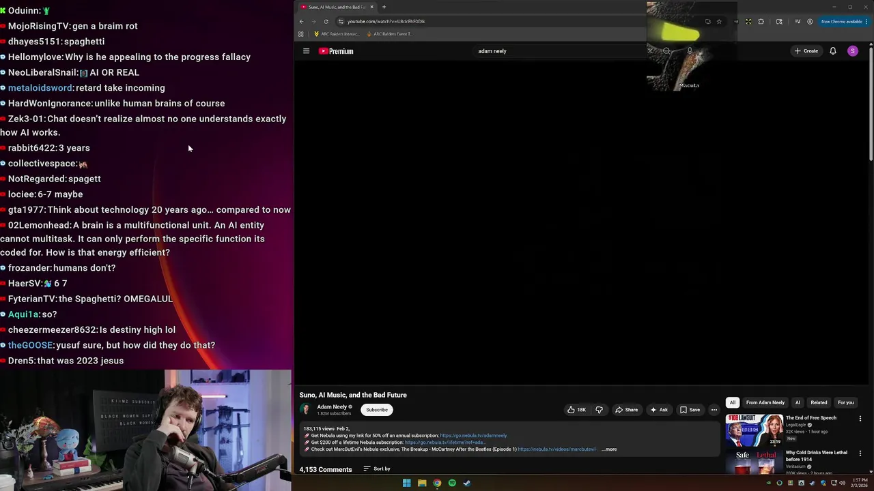This screenshot has width=874, height=491.
Task: Click the YouTube search magnifier icon
Action: 666,51
